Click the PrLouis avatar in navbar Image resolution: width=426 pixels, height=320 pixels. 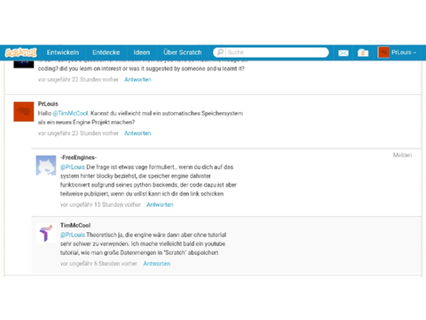click(383, 52)
